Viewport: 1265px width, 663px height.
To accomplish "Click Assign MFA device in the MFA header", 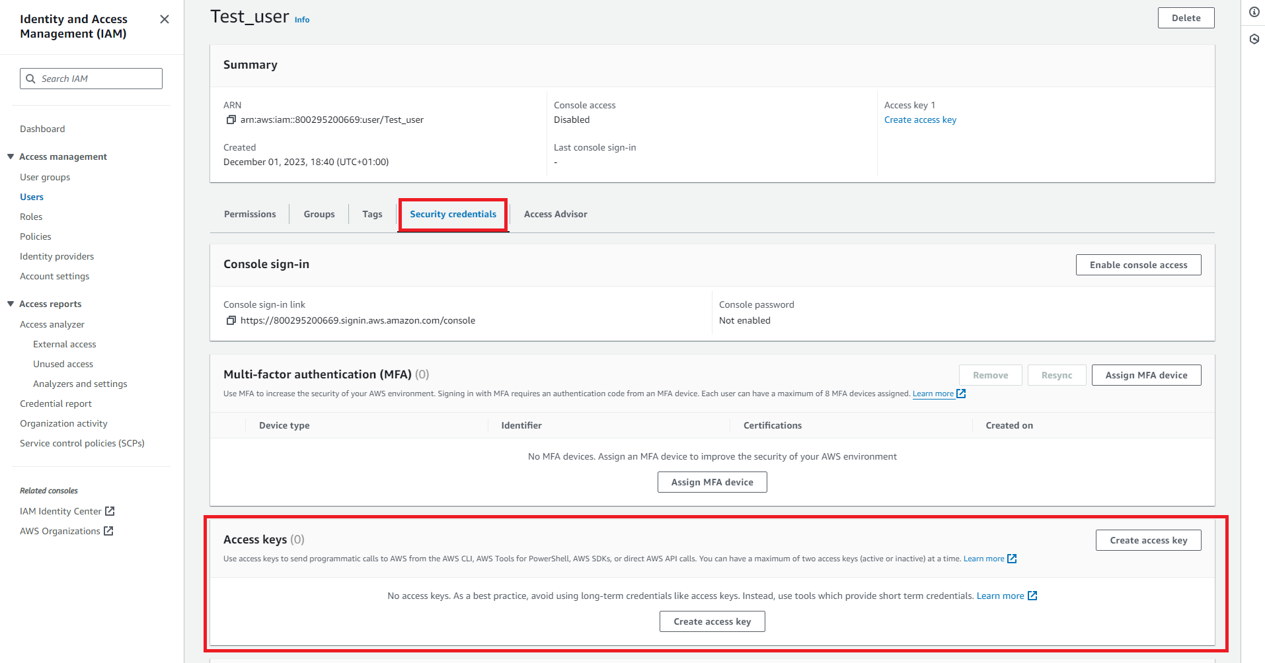I will (1146, 375).
